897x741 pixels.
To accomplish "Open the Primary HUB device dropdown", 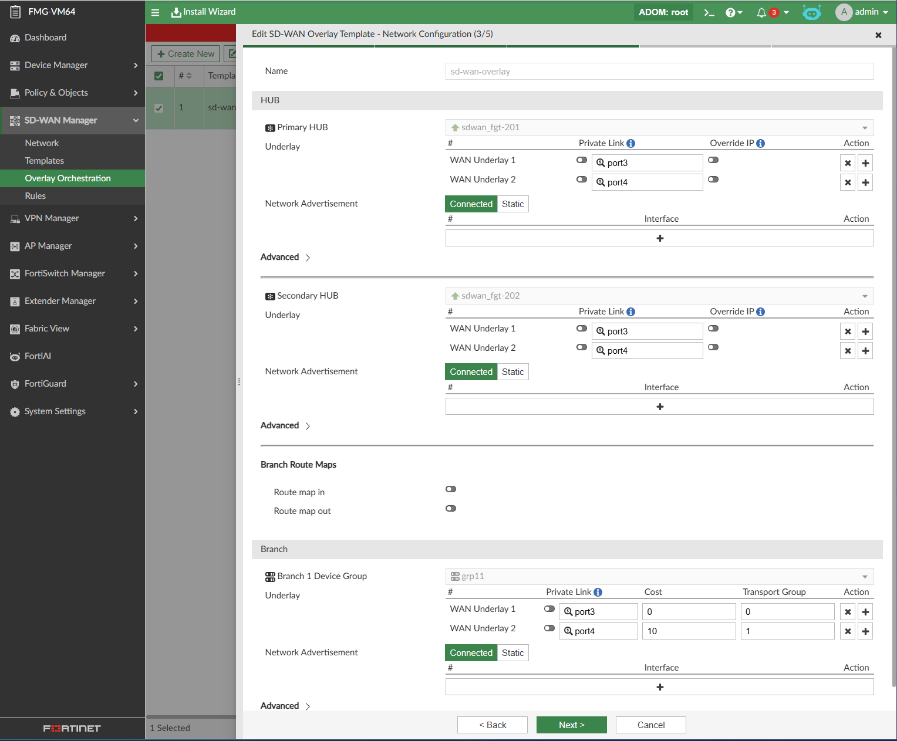I will pos(660,127).
